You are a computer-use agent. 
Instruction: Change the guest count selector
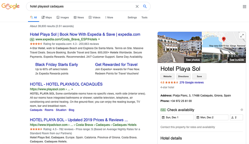[x=237, y=118]
